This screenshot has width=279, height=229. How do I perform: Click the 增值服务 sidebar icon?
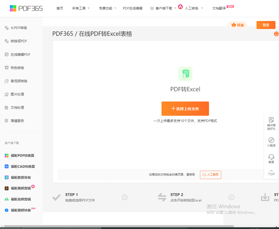click(x=6, y=121)
